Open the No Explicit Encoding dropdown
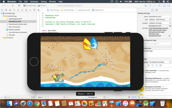 click(160, 62)
